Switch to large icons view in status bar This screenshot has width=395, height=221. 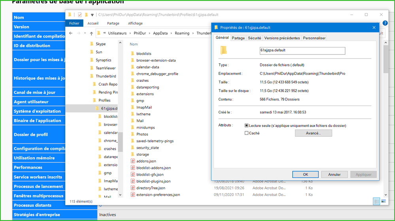[384, 201]
